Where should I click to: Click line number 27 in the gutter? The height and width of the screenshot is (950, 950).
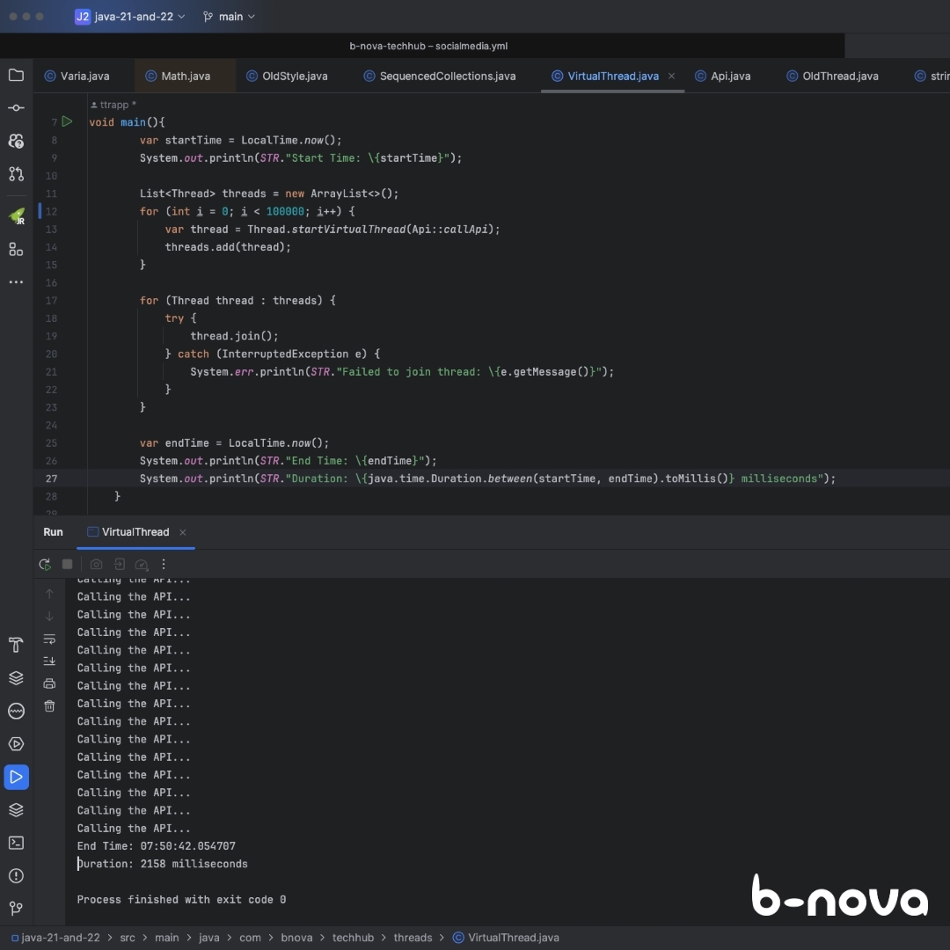(x=51, y=479)
